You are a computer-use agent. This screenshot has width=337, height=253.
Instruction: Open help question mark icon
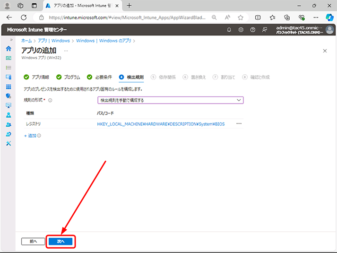point(253,30)
